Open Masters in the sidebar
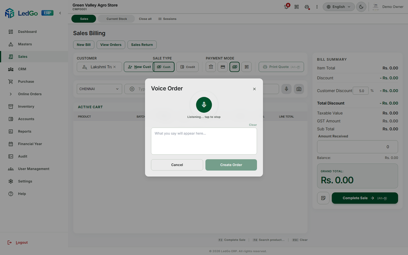This screenshot has height=255, width=408. coord(34,44)
